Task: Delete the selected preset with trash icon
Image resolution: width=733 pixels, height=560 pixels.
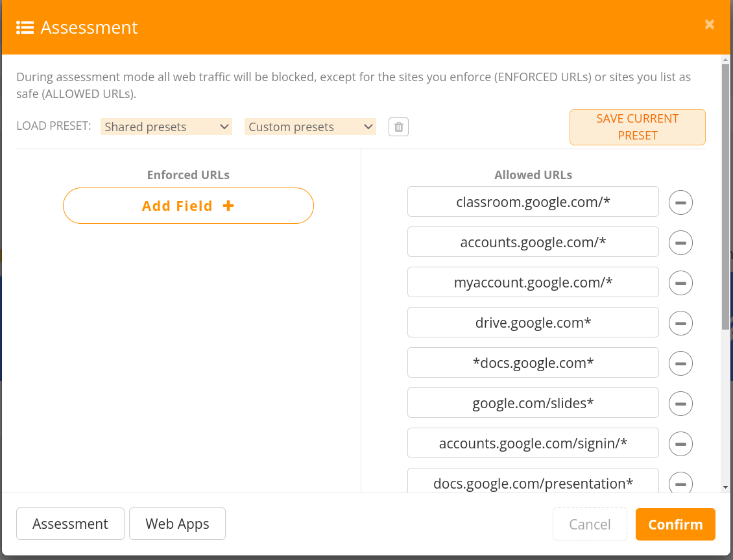Action: tap(398, 127)
